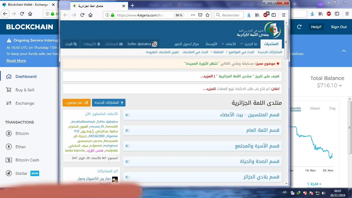Select the المنتديات forum tab
The width and height of the screenshot is (352, 198).
(x=271, y=44)
